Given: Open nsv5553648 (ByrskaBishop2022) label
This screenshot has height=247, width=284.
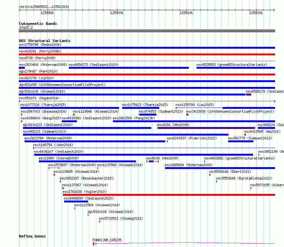Looking at the screenshot, I should (244, 178).
